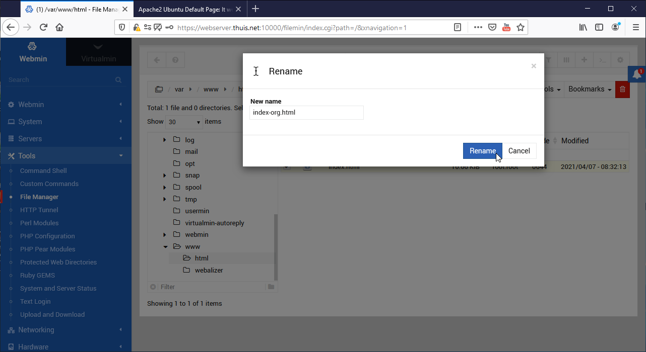Click the Firefox home icon
The image size is (646, 352).
pos(59,28)
